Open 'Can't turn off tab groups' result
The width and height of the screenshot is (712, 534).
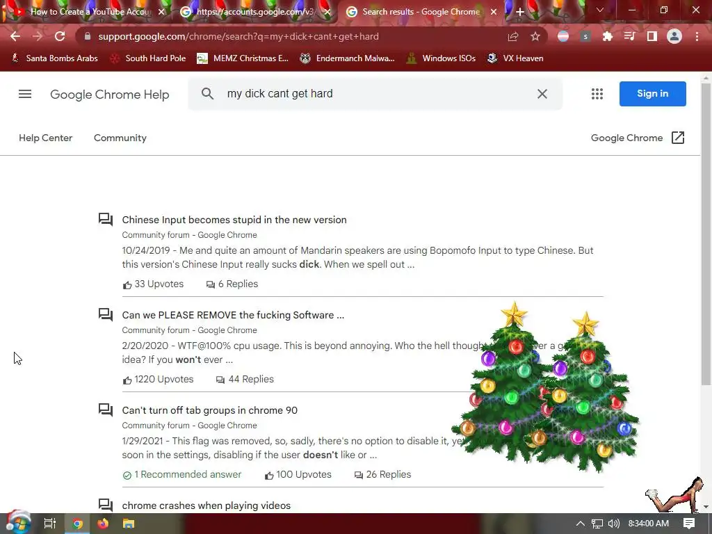coord(210,410)
